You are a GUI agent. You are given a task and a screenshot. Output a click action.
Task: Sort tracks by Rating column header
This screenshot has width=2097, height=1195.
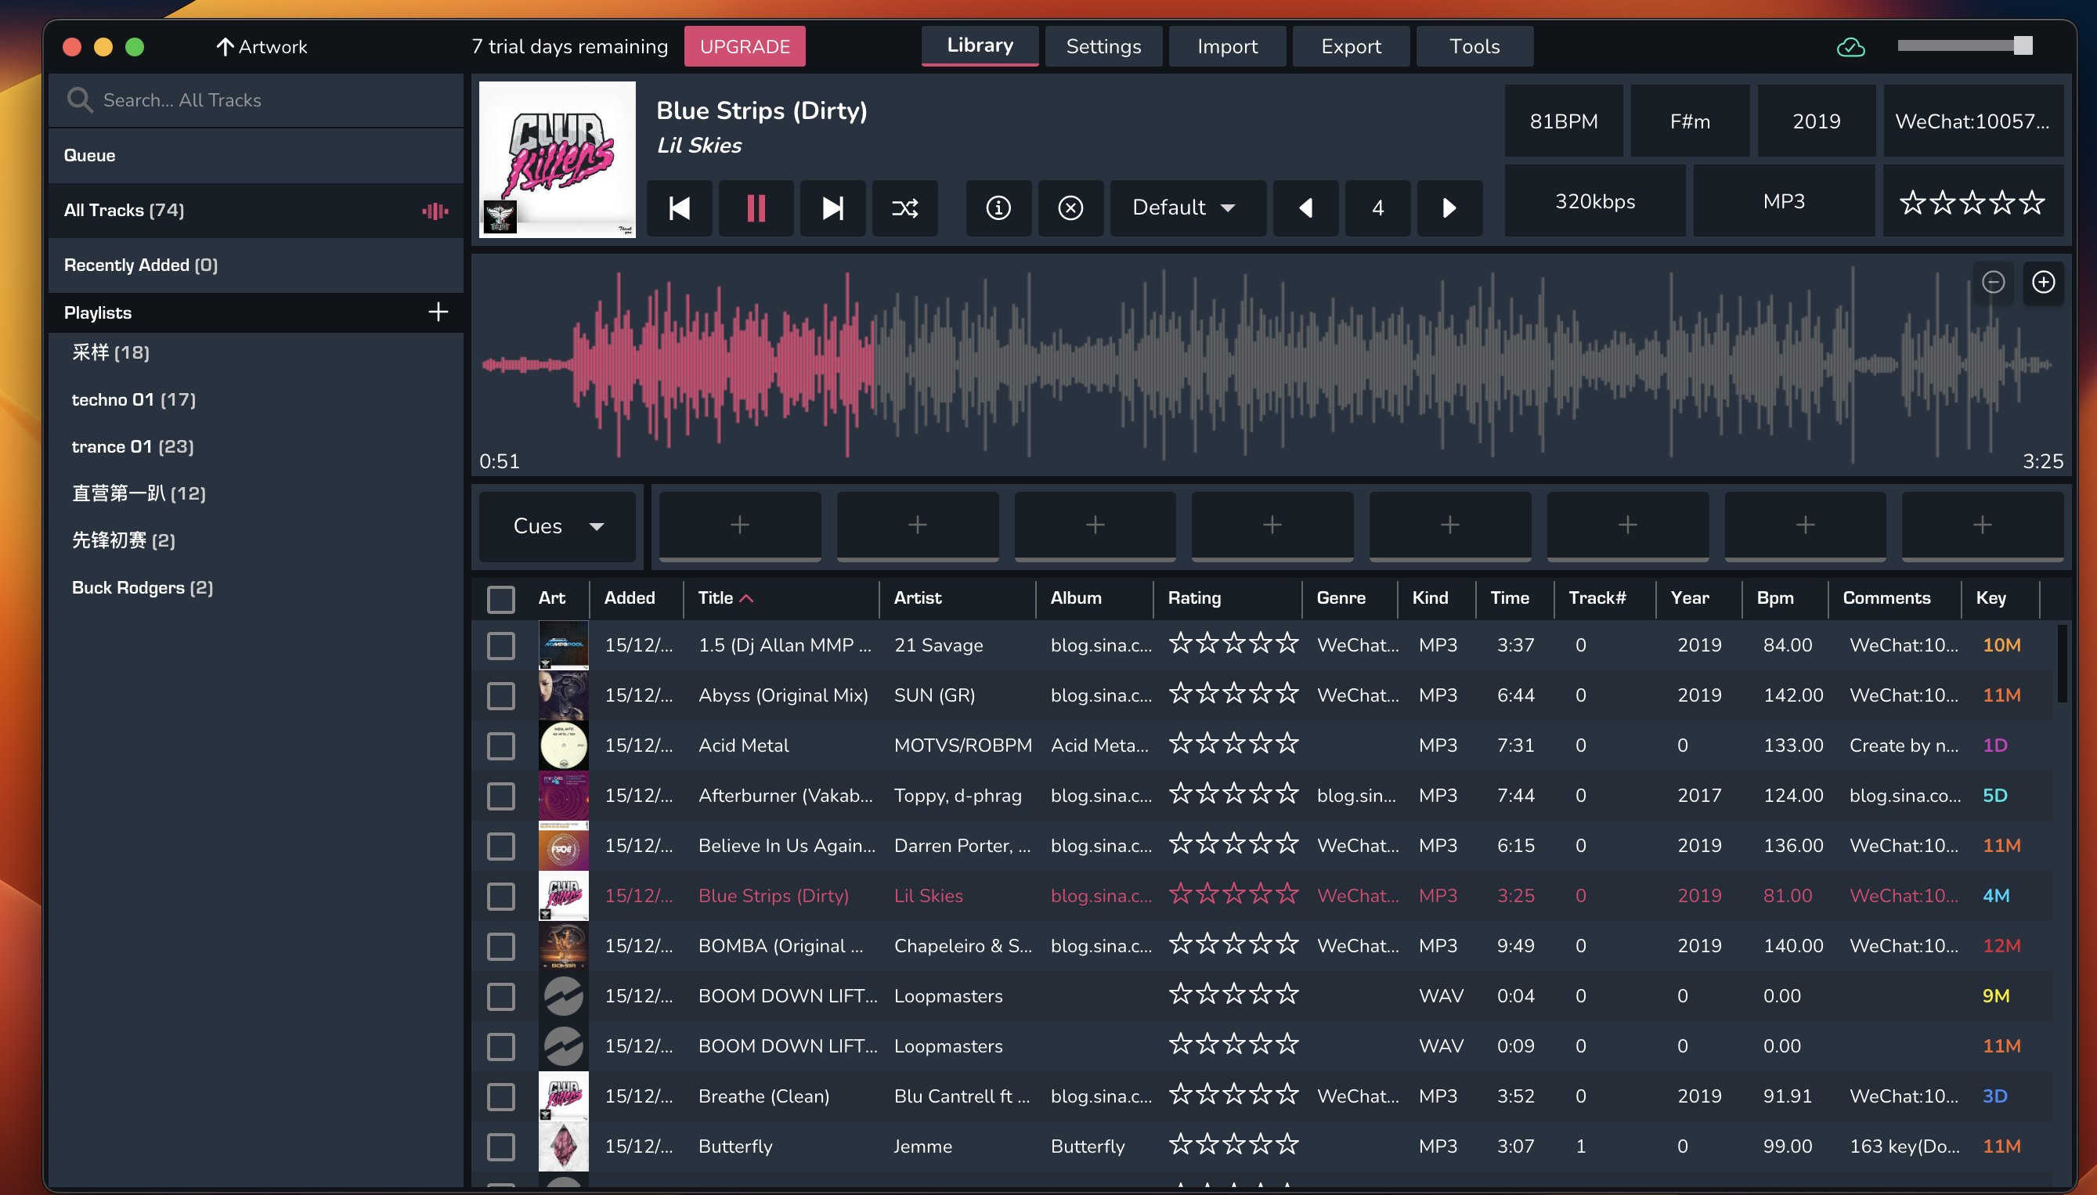pos(1193,597)
